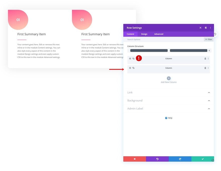Expand the Link section
Image resolution: width=221 pixels, height=171 pixels.
pyautogui.click(x=169, y=92)
